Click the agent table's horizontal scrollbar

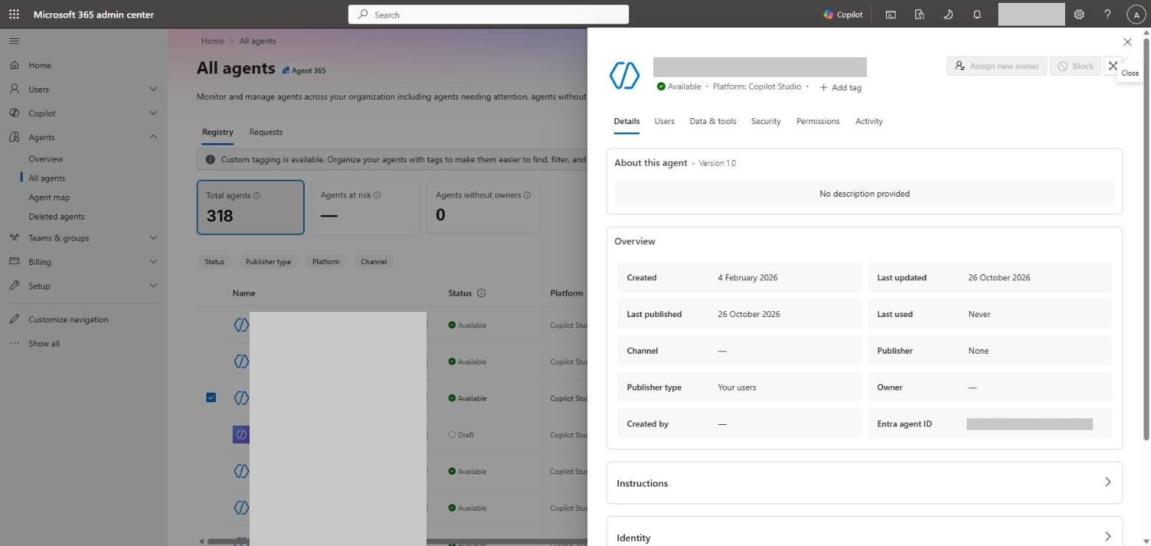396,542
